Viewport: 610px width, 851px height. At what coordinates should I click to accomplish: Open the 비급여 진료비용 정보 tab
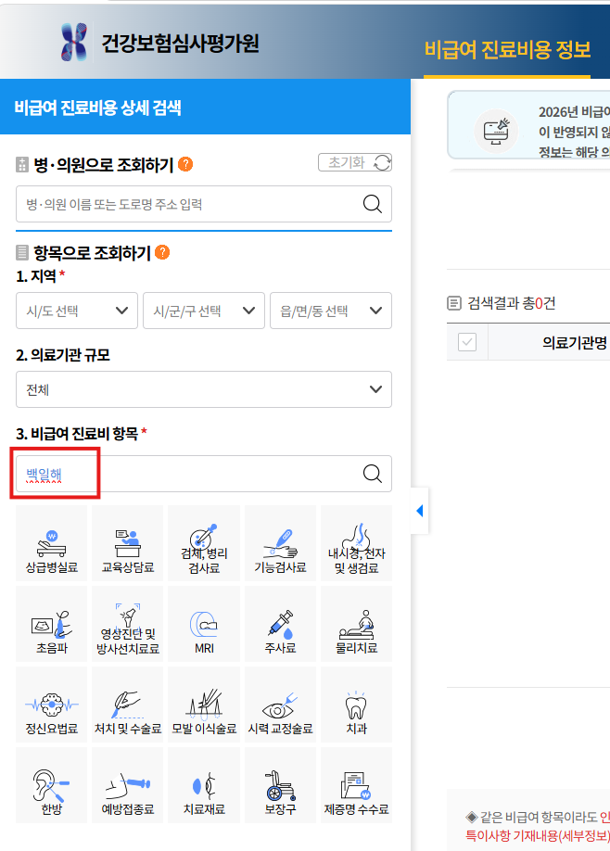pyautogui.click(x=507, y=50)
